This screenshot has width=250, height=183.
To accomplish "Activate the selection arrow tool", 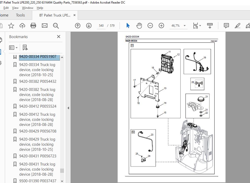I will click(128, 25).
